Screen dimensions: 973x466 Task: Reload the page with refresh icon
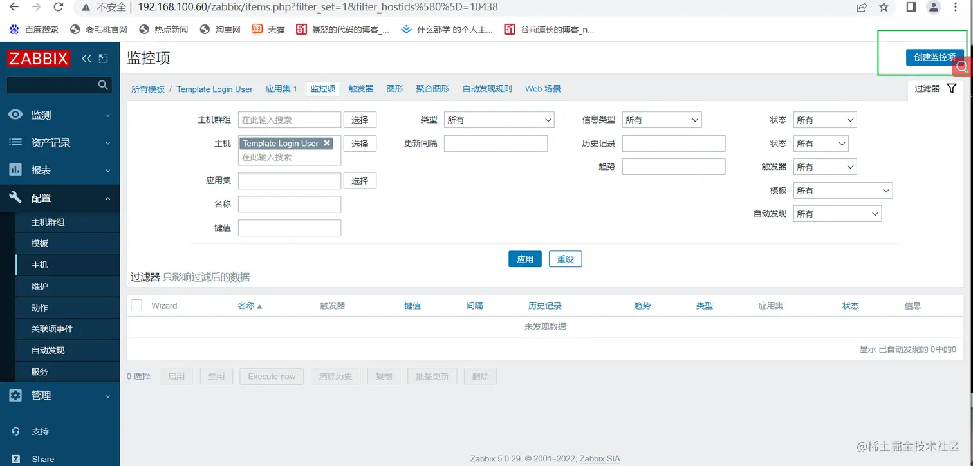[59, 7]
